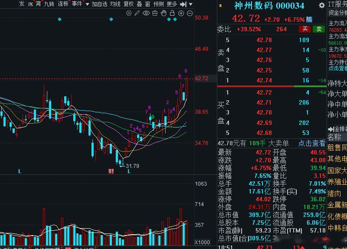Click 量比 value 3.15
Viewport: 347px width, 249px height.
coord(319,176)
